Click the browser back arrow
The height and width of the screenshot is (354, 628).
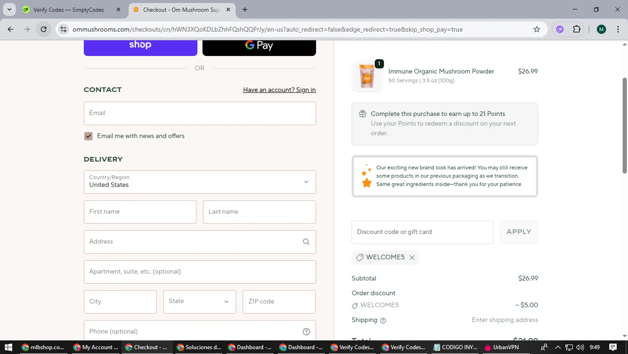10,29
